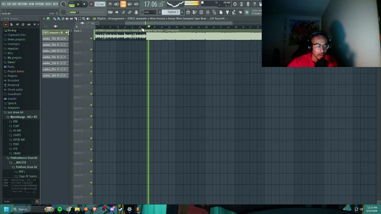The height and width of the screenshot is (214, 381).
Task: Click the 122.000 tempo field
Action: coord(100,4)
